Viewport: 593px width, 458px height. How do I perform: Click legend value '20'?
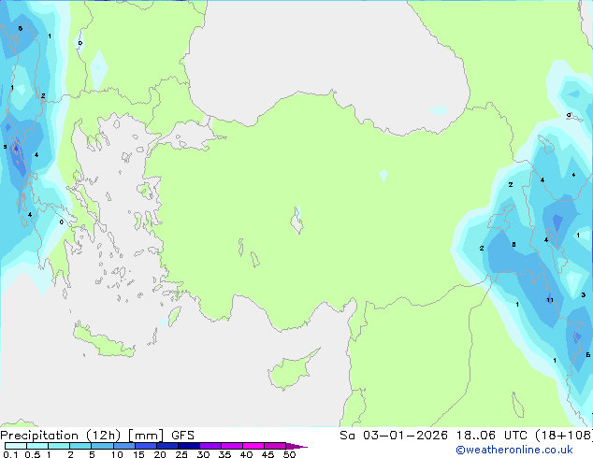[160, 454]
